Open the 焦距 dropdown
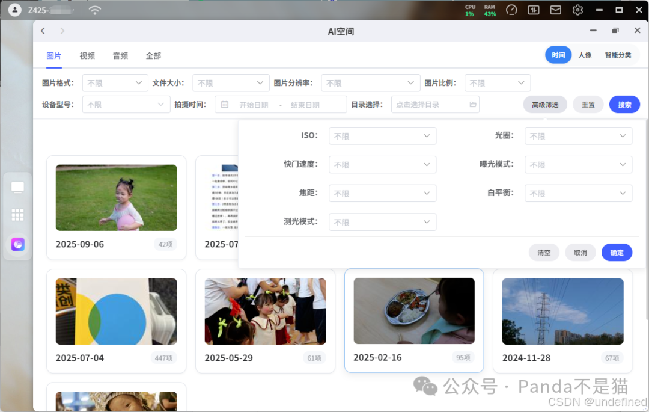The image size is (649, 412). [382, 194]
